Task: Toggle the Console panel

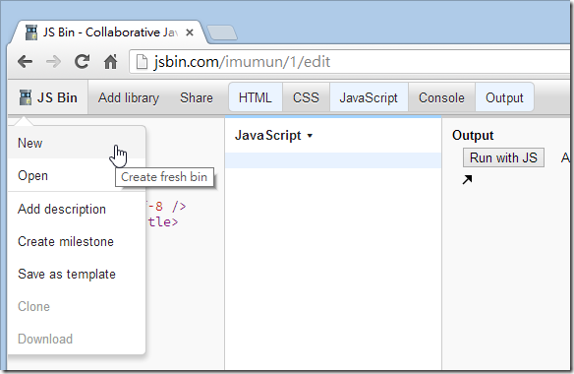Action: (x=441, y=97)
